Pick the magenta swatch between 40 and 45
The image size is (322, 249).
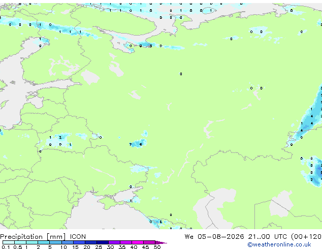[138, 242]
